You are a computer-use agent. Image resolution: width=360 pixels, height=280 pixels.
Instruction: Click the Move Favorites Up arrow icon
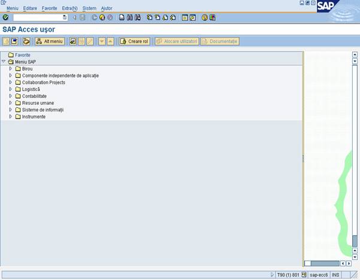click(x=110, y=41)
